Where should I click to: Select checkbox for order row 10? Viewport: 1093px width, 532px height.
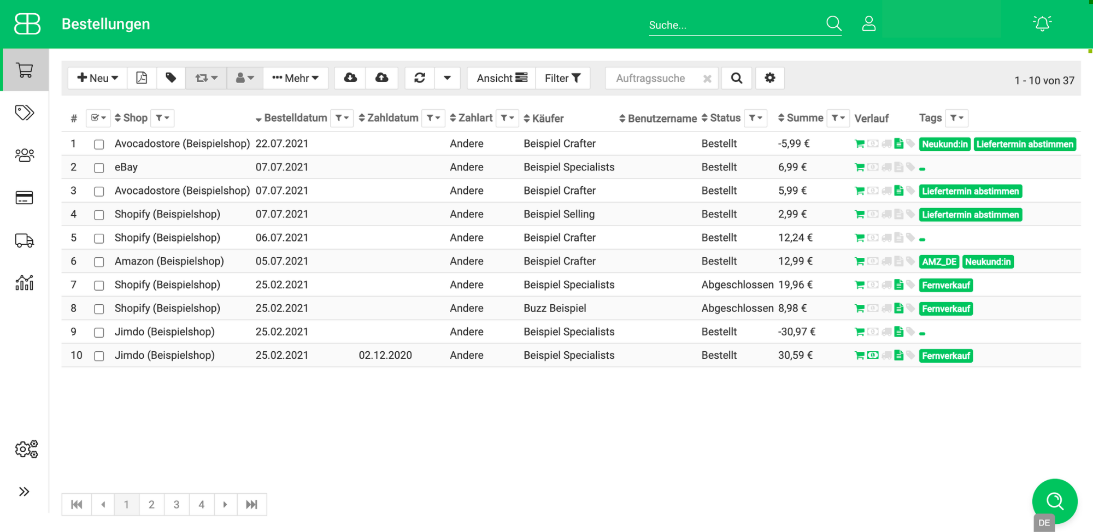tap(99, 356)
